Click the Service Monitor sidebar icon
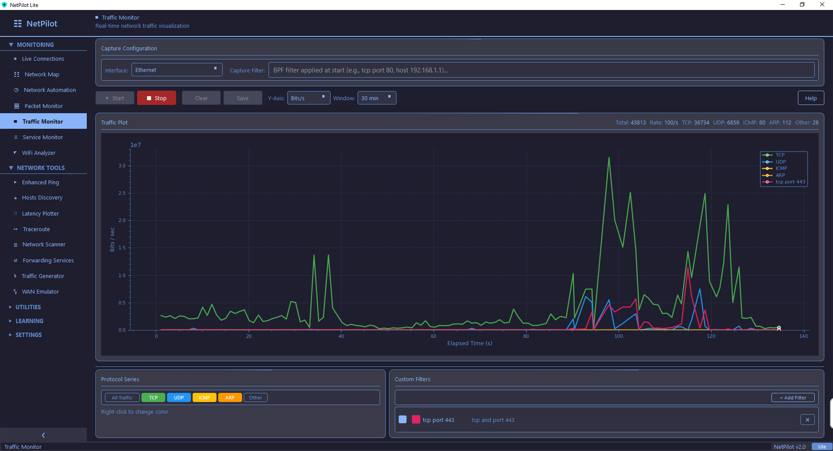 (x=16, y=137)
